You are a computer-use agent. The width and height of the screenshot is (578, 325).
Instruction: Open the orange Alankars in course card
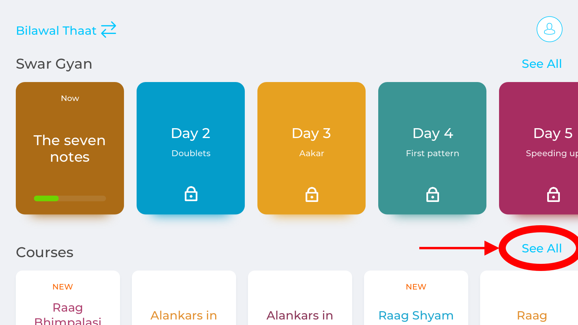[x=184, y=298]
